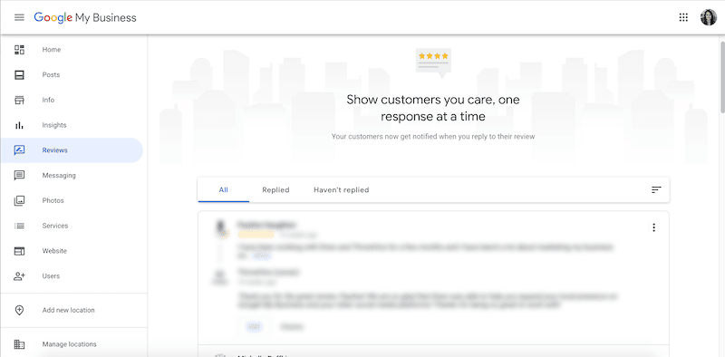This screenshot has width=725, height=357.
Task: Open the account profile avatar
Action: tap(708, 17)
